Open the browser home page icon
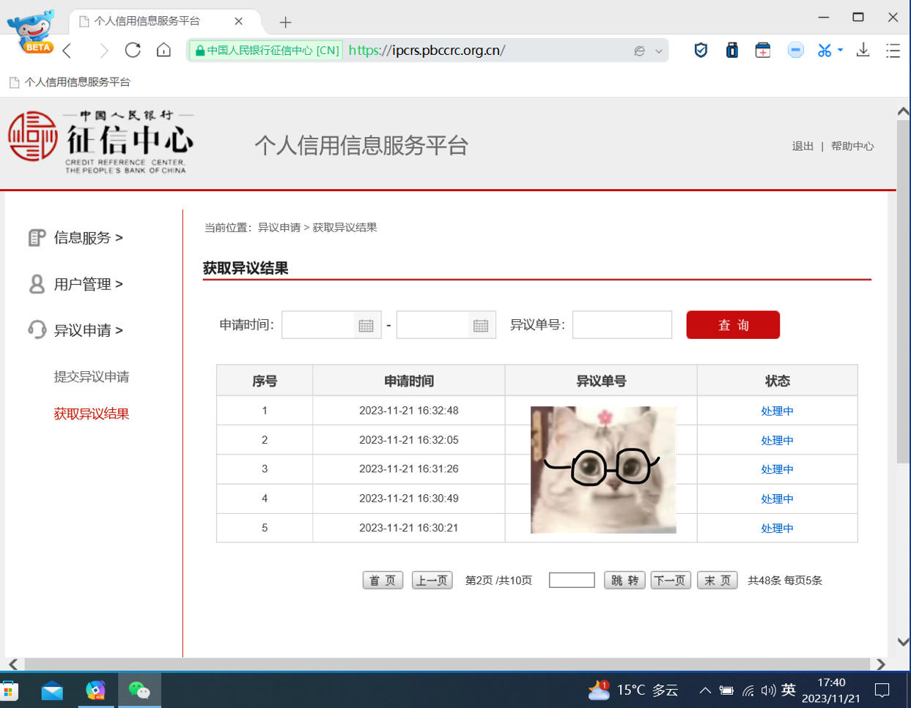The image size is (911, 708). coord(163,50)
